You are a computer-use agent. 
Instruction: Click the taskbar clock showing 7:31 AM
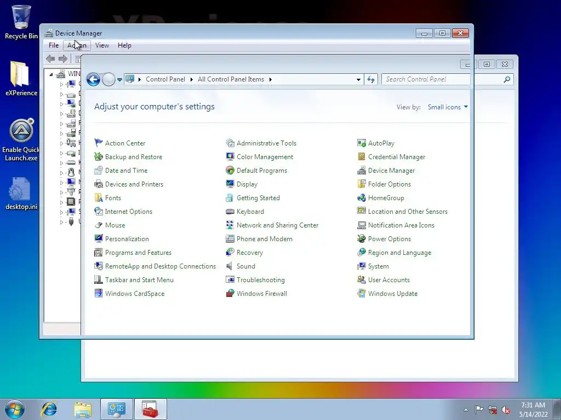point(533,410)
